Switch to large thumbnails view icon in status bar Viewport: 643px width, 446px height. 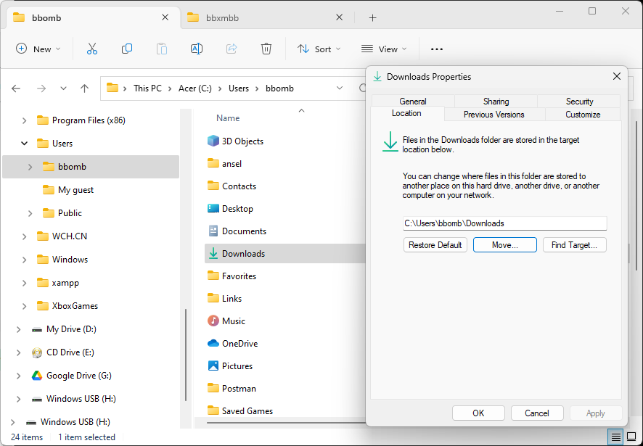[631, 437]
